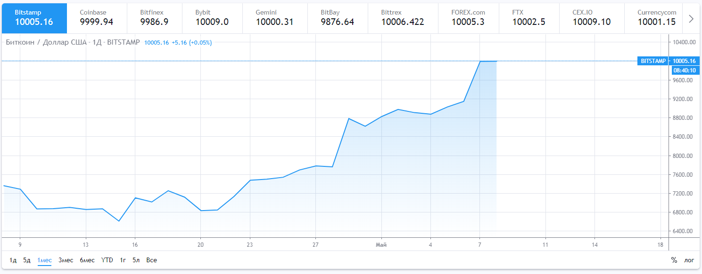Click the BITSTAMP price label on axis
The height and width of the screenshot is (274, 702).
click(653, 61)
